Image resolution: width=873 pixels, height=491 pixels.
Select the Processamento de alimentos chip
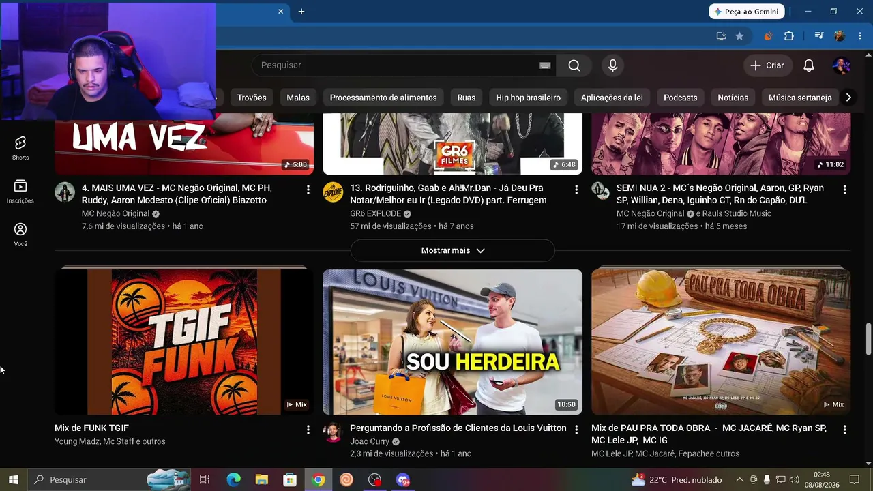click(383, 98)
